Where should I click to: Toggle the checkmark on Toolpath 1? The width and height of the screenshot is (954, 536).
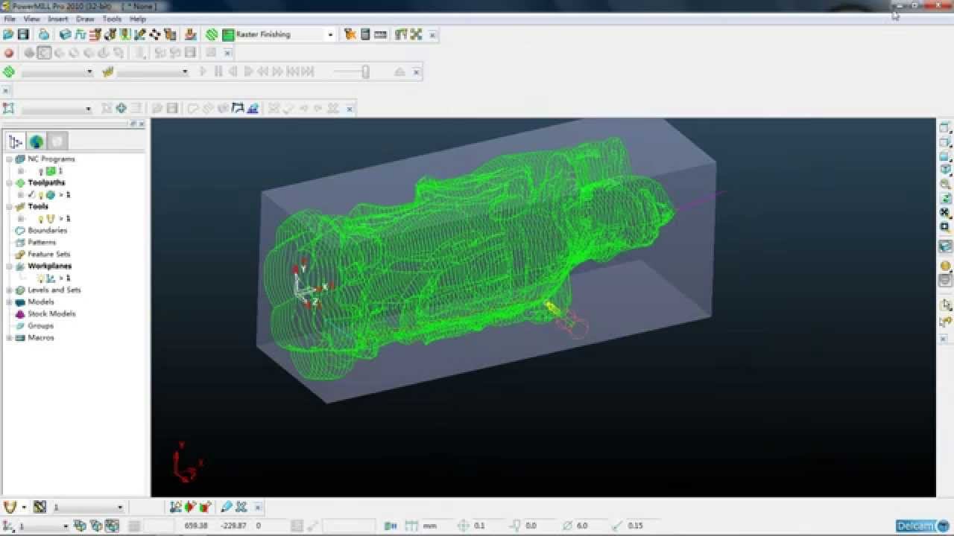coord(31,195)
